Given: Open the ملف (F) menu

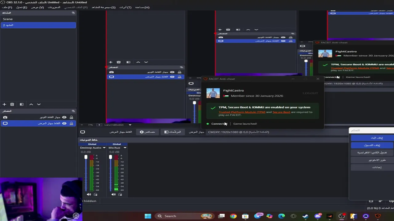Looking at the screenshot, I should click(7, 7).
